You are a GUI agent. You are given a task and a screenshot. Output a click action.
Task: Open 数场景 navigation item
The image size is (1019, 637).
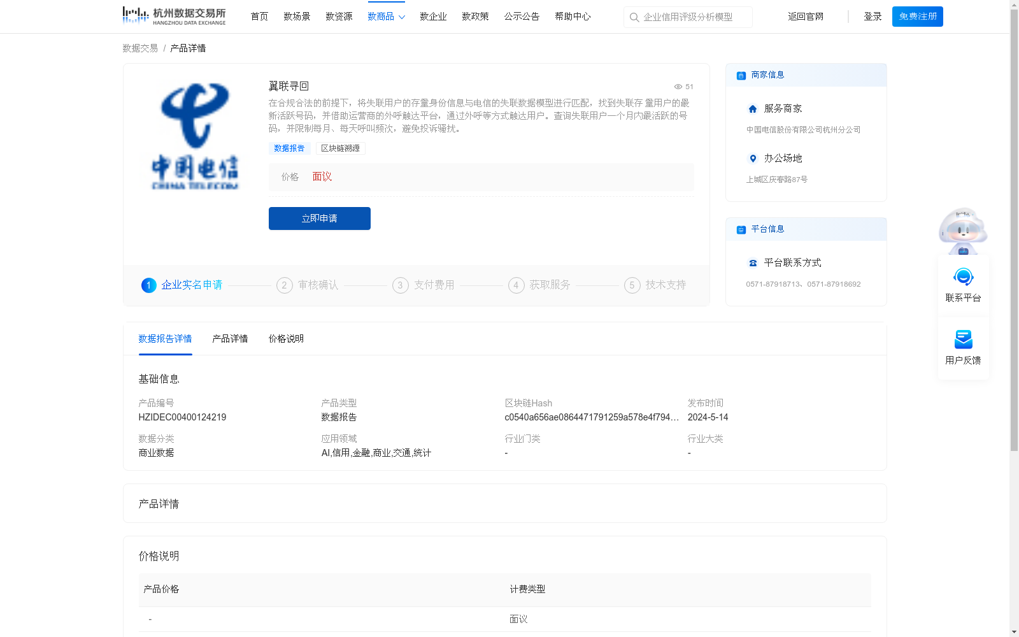click(x=297, y=17)
